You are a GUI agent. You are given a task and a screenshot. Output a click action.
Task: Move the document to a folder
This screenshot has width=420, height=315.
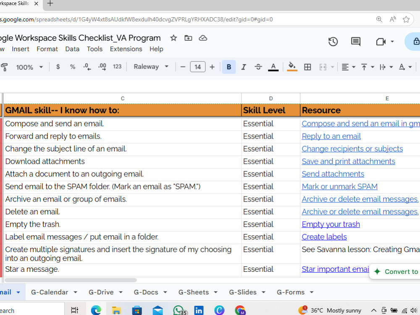(188, 38)
